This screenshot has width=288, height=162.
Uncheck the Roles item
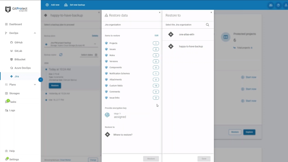[106, 55]
